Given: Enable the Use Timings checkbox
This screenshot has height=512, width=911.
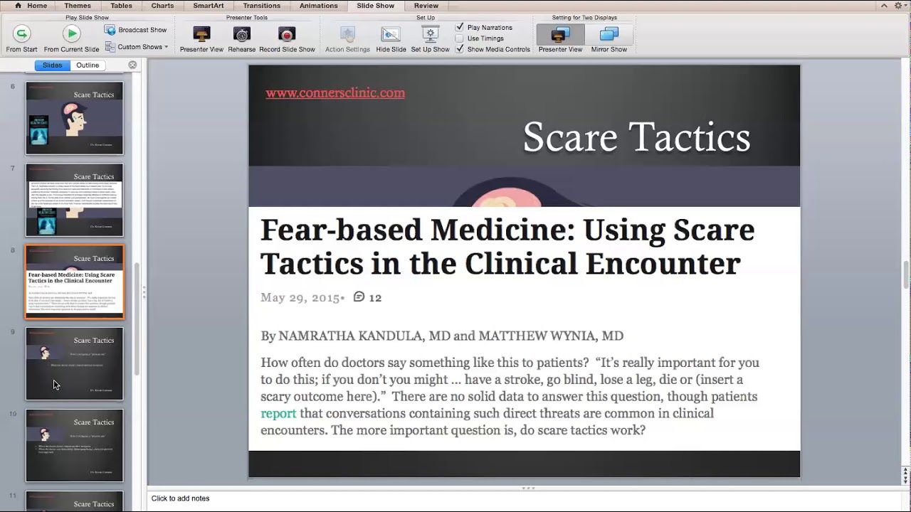Looking at the screenshot, I should click(x=460, y=38).
